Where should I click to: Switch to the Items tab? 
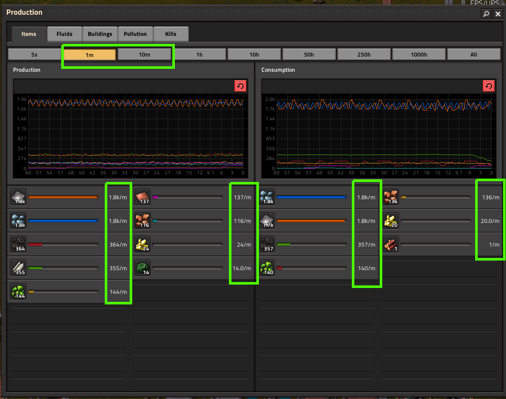pyautogui.click(x=29, y=34)
